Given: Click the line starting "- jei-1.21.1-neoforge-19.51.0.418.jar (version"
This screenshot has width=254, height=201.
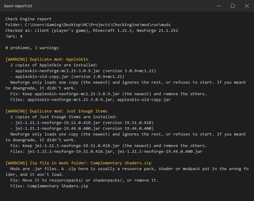Looking at the screenshot, I should (x=82, y=123).
